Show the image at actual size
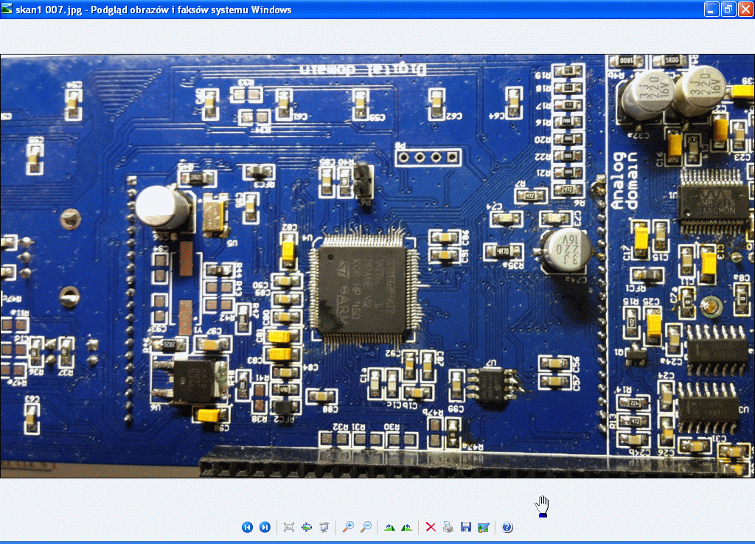The width and height of the screenshot is (755, 544). click(307, 527)
